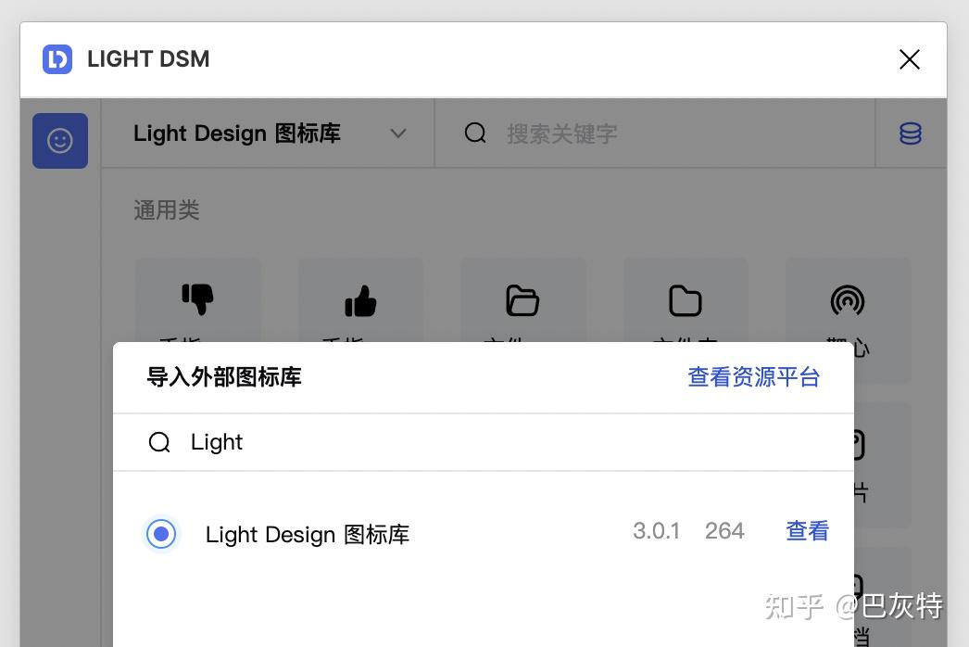This screenshot has height=647, width=969.
Task: Open the database stack icon
Action: [911, 133]
